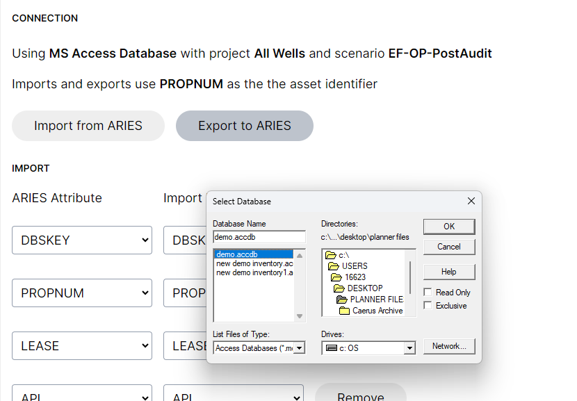This screenshot has height=401, width=577.
Task: Enable the Read Only checkbox
Action: click(428, 293)
